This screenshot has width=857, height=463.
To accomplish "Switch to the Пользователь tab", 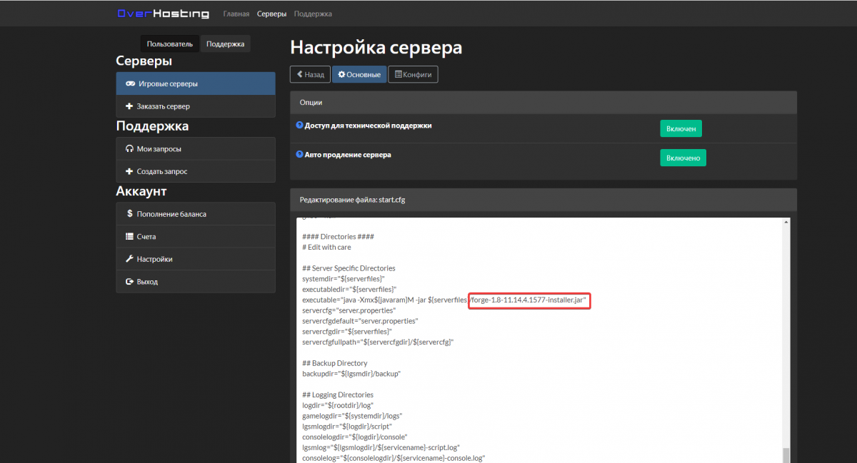I will pos(170,44).
